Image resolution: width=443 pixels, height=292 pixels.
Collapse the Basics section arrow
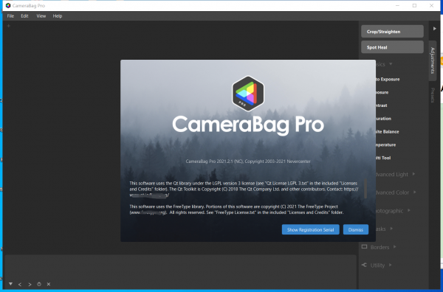tap(391, 64)
